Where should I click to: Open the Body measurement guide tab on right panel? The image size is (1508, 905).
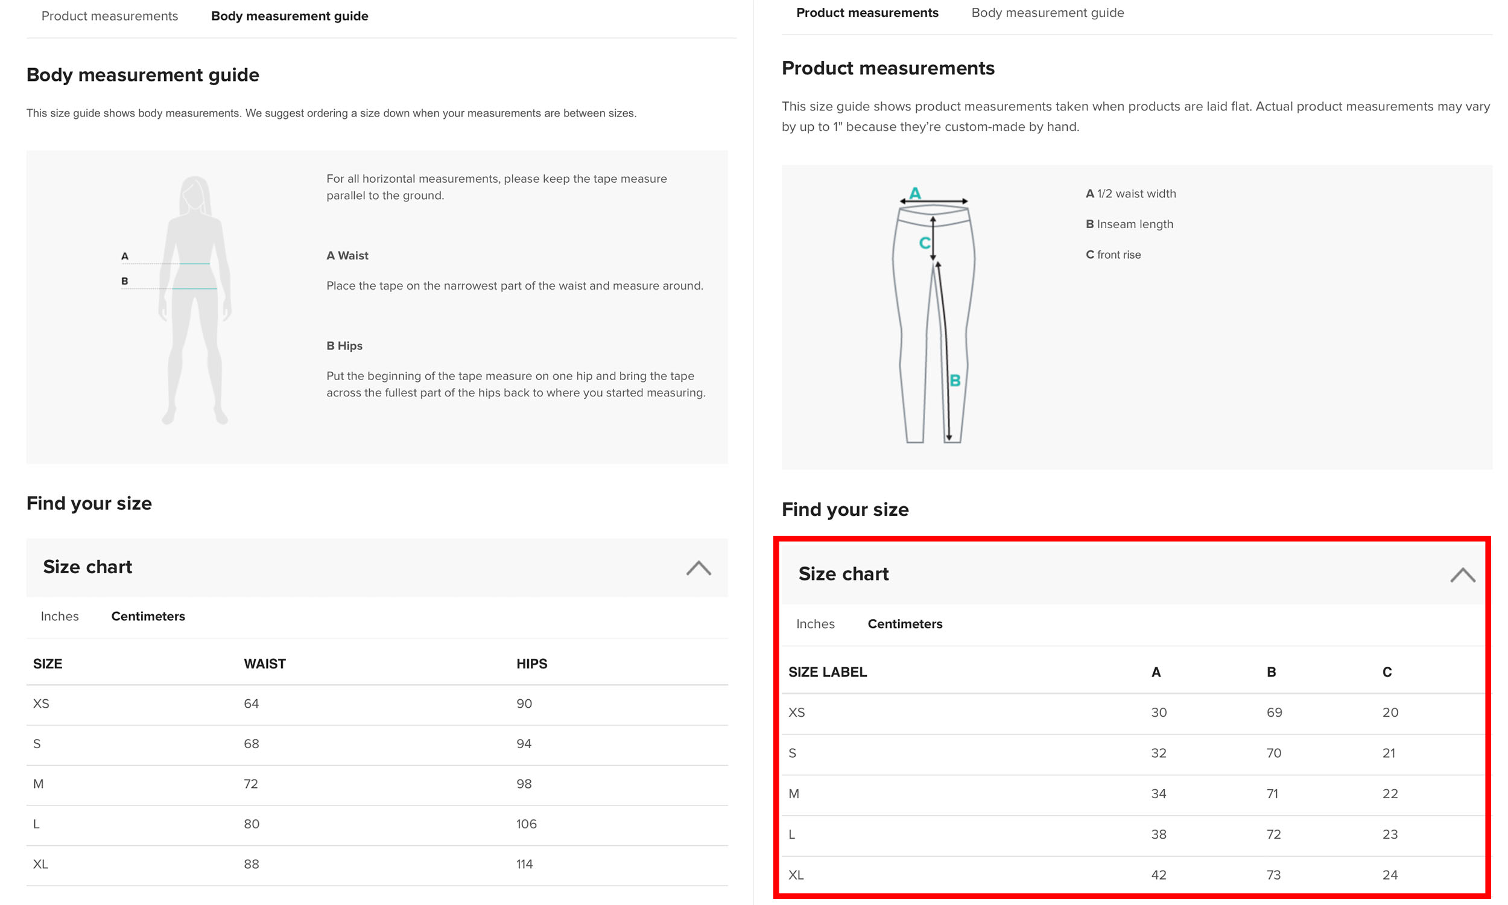click(x=1047, y=12)
